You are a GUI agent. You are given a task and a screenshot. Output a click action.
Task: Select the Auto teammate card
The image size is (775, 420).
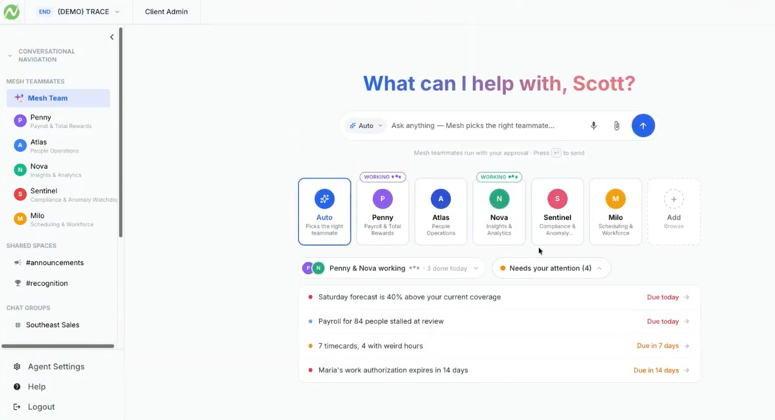[325, 212]
